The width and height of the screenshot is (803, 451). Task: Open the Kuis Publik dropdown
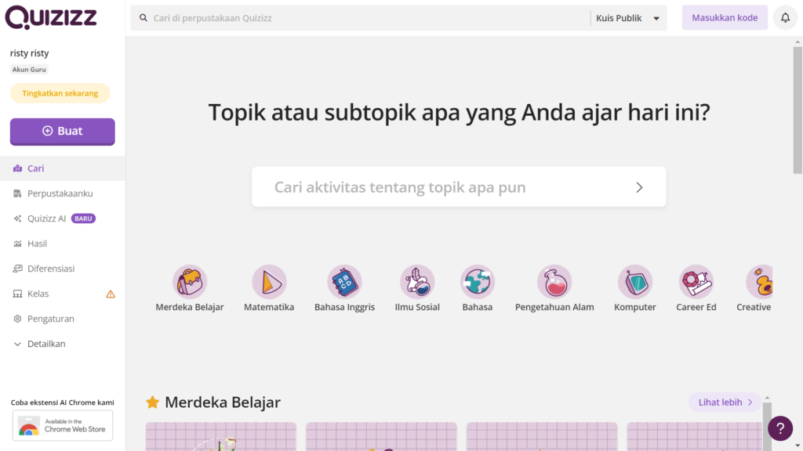click(x=628, y=18)
